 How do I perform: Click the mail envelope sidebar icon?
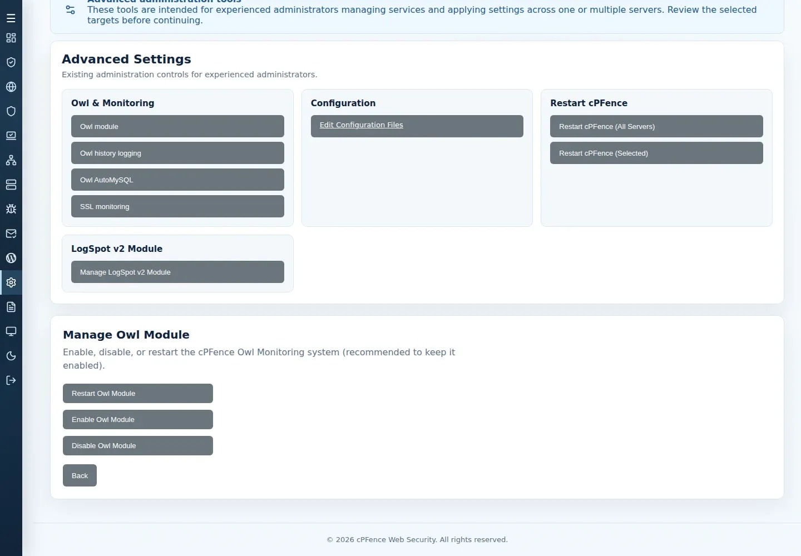(11, 234)
